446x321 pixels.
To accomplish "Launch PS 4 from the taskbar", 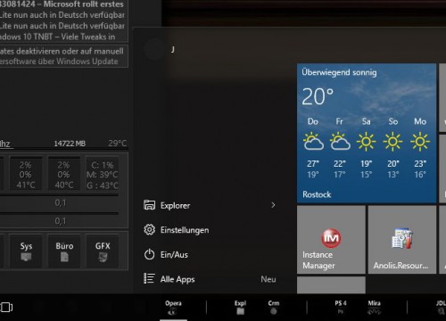I will [341, 308].
